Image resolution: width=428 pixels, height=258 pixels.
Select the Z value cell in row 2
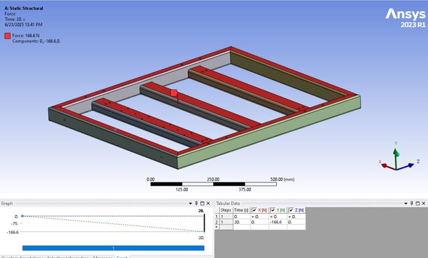coord(296,222)
